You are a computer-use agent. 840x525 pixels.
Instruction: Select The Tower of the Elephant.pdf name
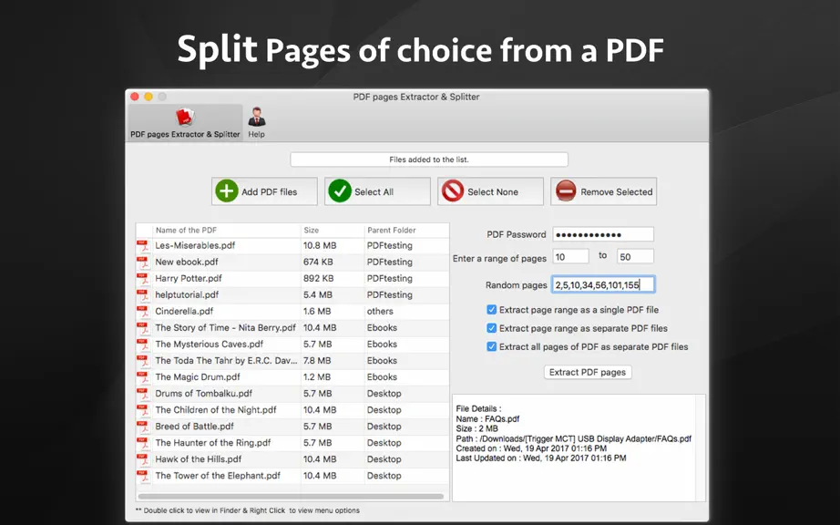point(218,476)
